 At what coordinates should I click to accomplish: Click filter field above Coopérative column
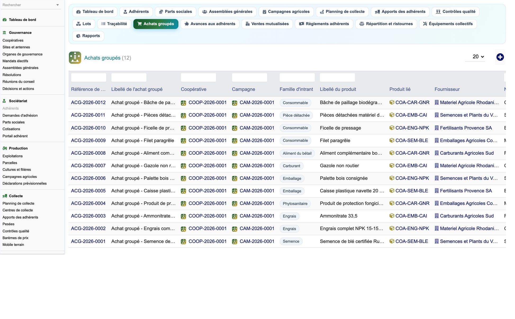click(198, 77)
